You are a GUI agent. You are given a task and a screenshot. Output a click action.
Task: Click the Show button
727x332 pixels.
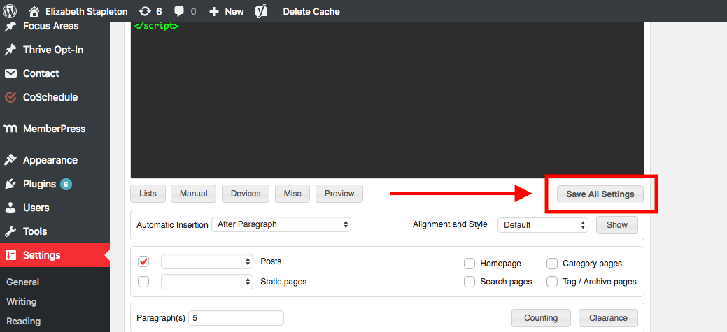pyautogui.click(x=617, y=225)
